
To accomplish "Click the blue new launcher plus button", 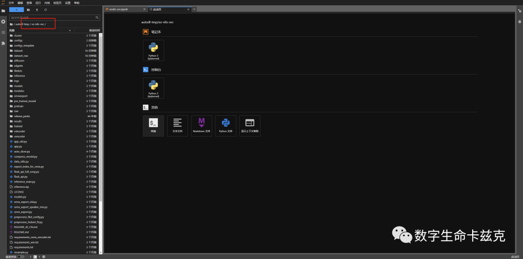I will tap(16, 10).
